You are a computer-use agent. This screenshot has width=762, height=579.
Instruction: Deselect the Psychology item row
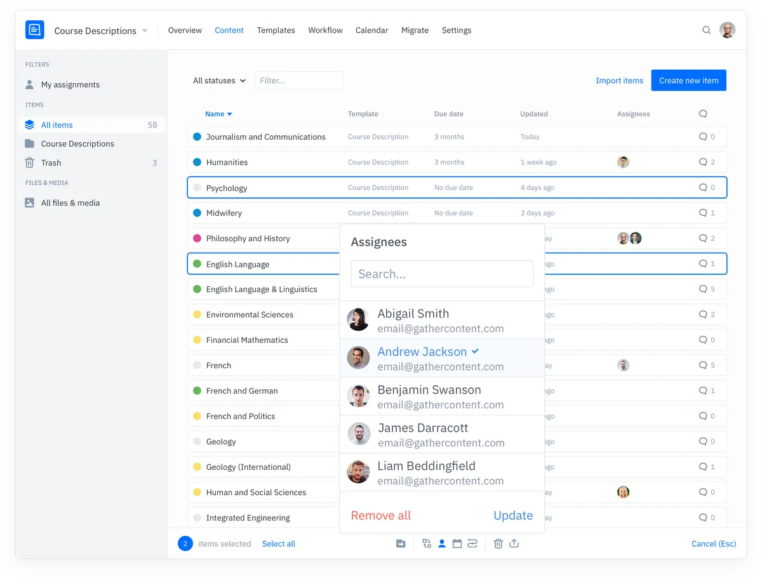pyautogui.click(x=457, y=188)
